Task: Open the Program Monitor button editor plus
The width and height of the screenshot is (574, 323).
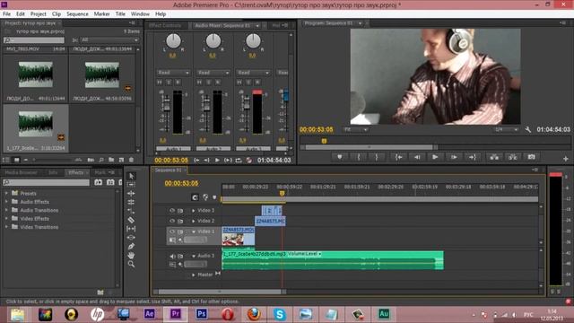Action: pyautogui.click(x=566, y=159)
